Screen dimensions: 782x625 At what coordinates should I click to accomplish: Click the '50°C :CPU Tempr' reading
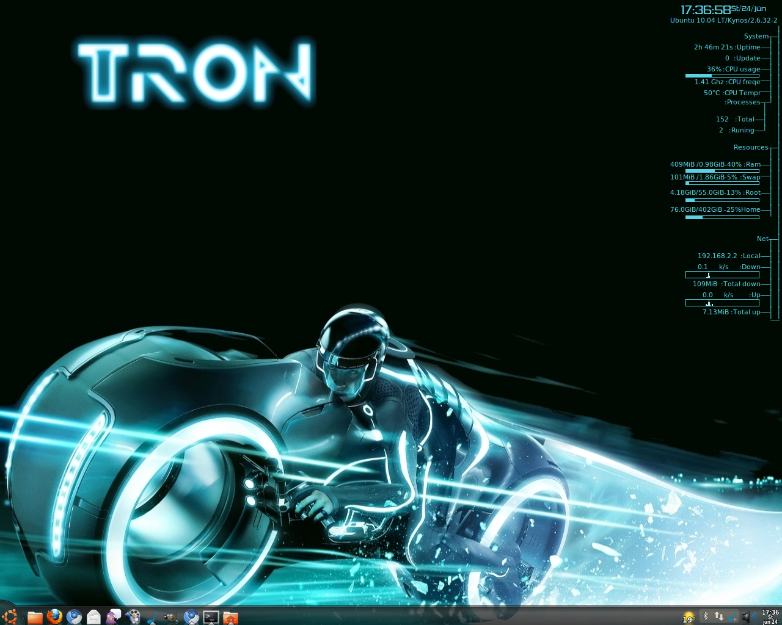[732, 93]
